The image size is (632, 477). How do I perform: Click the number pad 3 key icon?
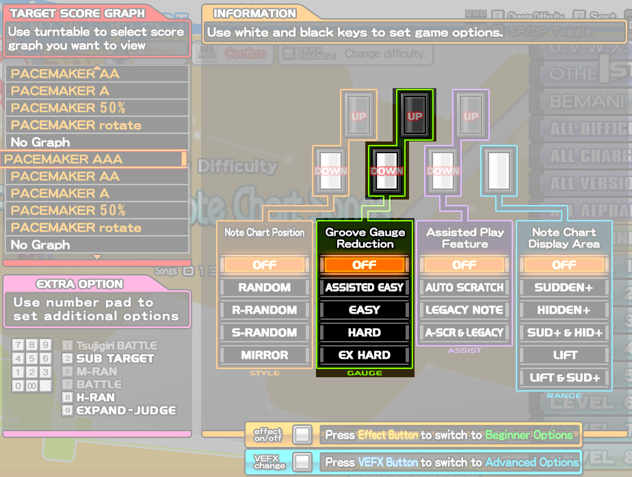[46, 372]
